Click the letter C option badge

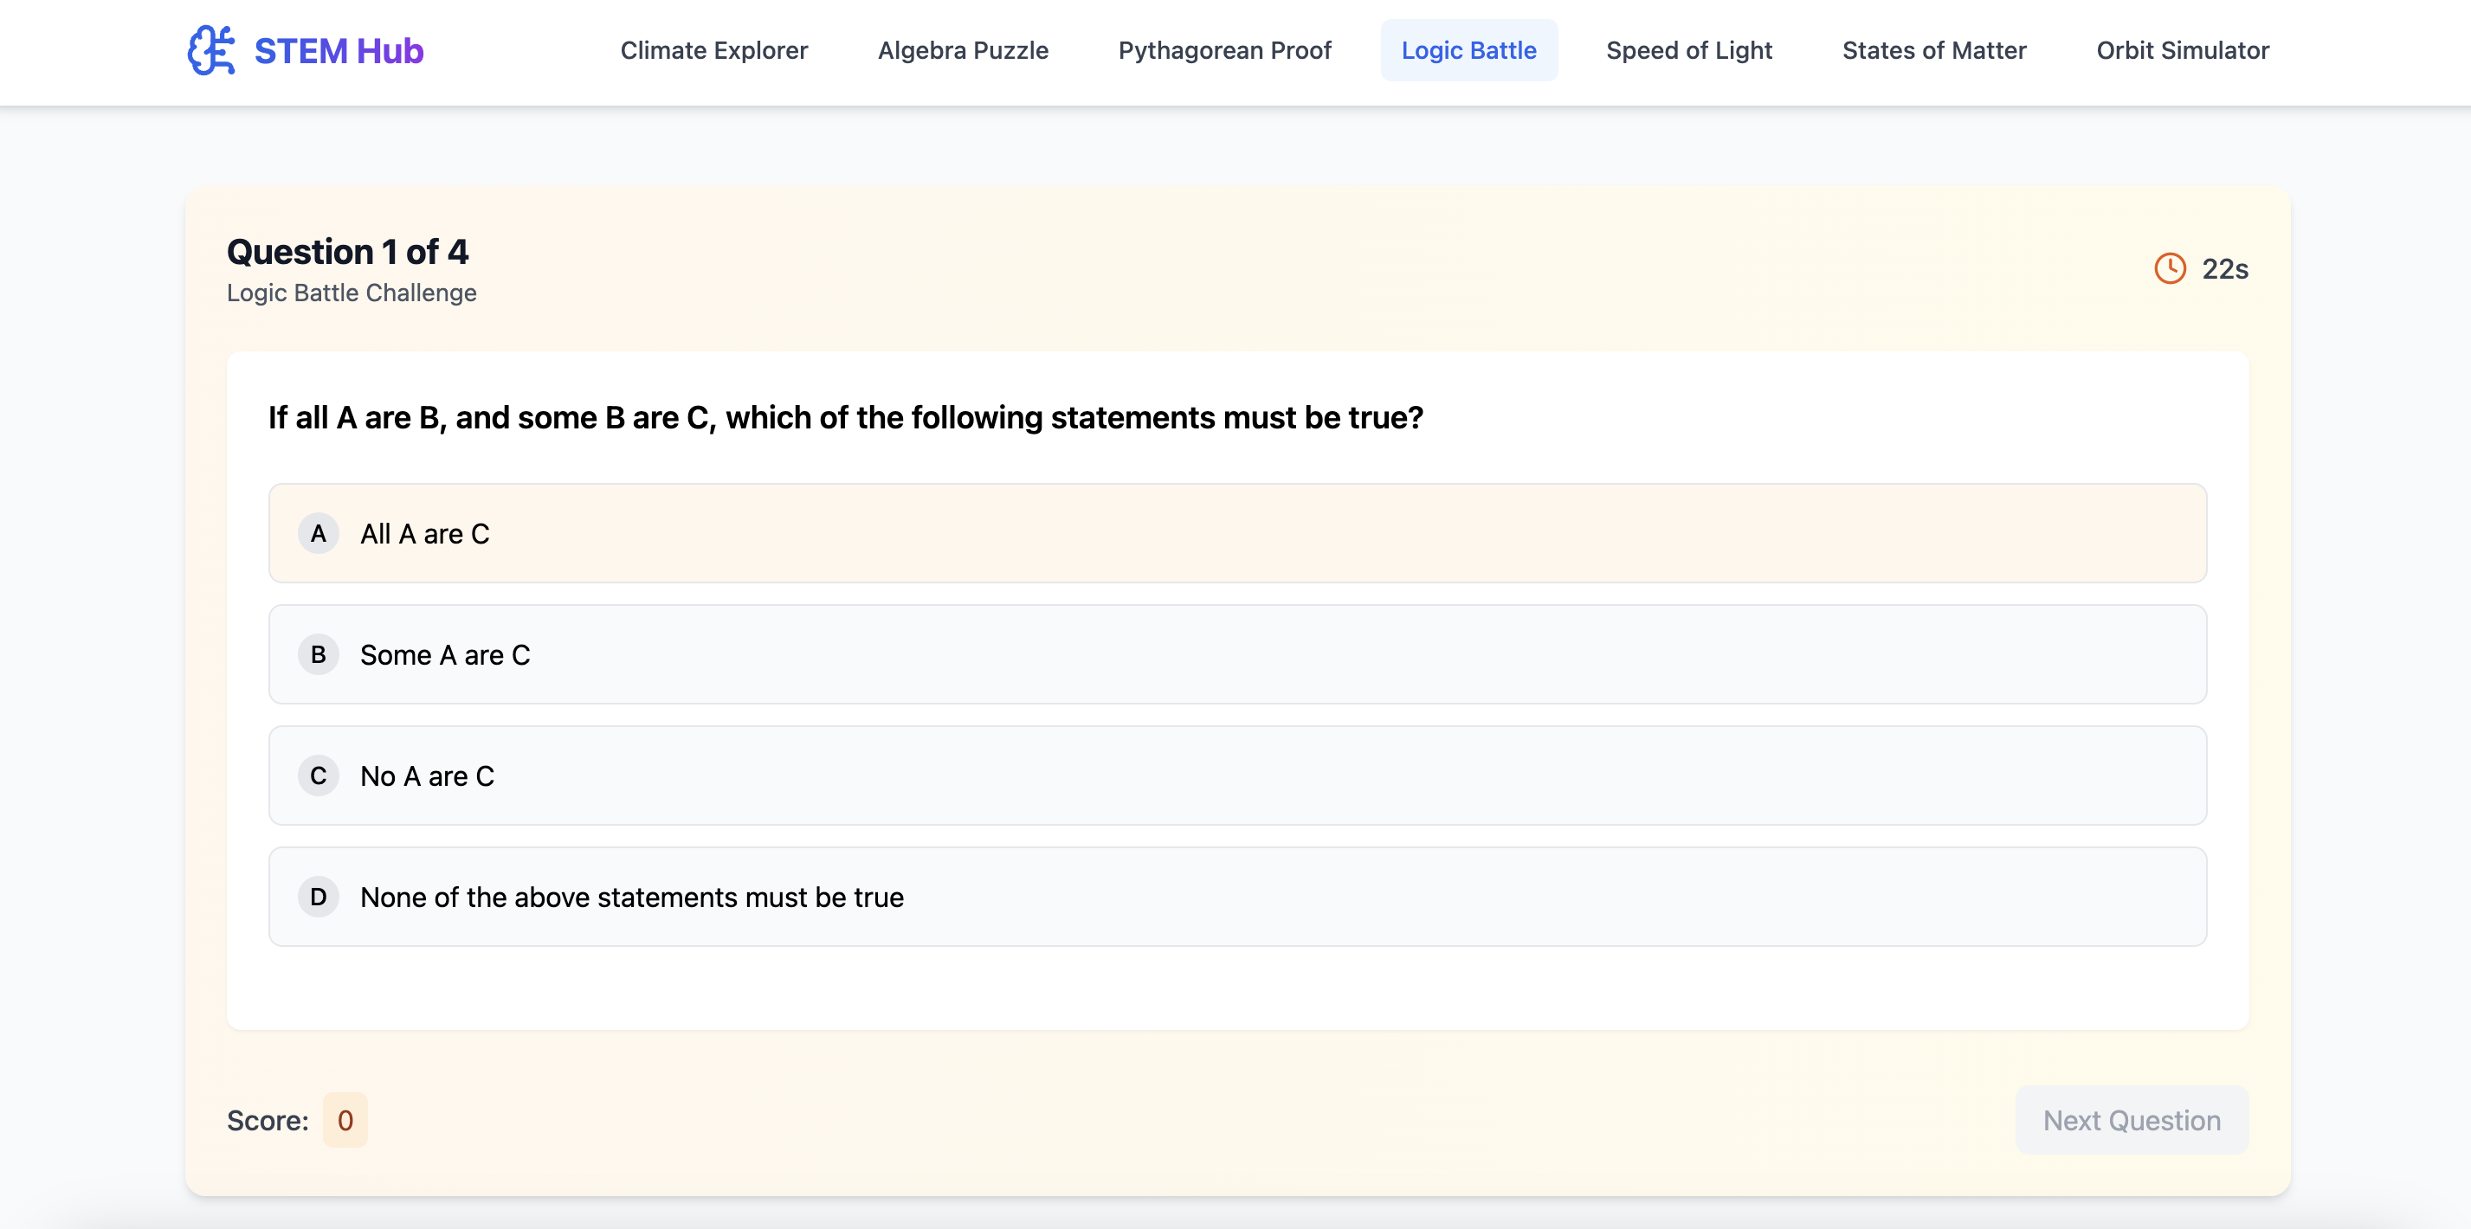(x=319, y=775)
